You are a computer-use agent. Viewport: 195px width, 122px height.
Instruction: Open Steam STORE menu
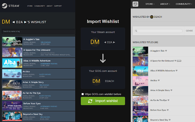click(x=30, y=6)
